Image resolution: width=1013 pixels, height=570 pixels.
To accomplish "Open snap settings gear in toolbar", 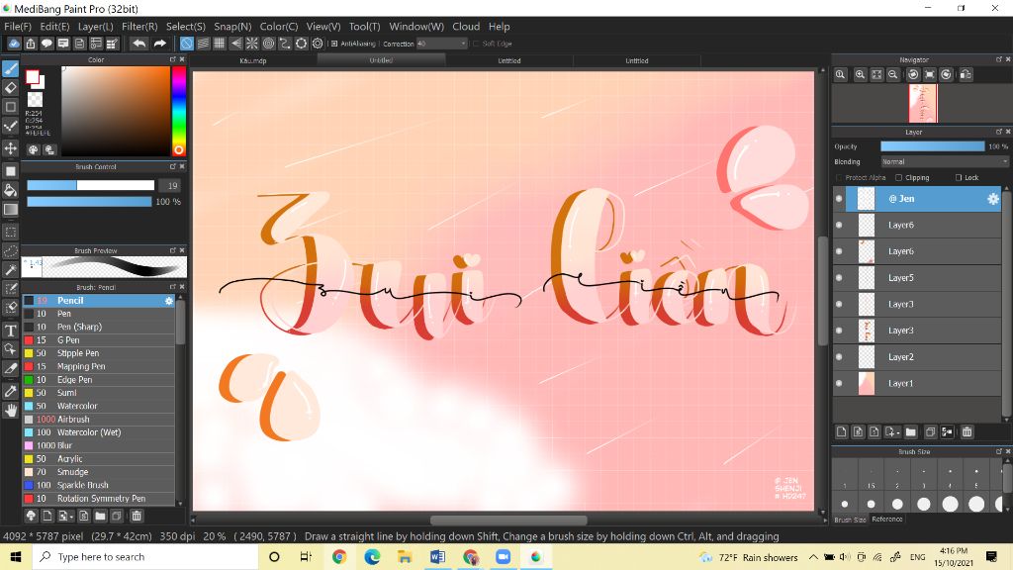I will click(x=318, y=44).
